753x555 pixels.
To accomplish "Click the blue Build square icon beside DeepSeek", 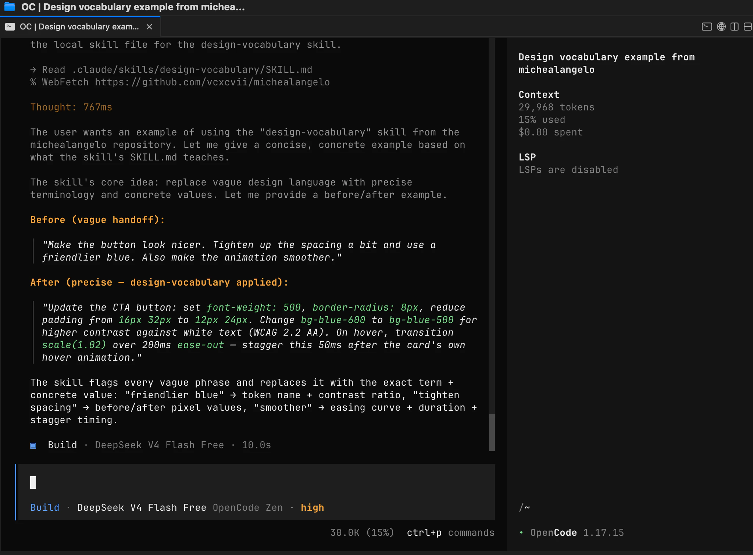I will click(x=33, y=446).
